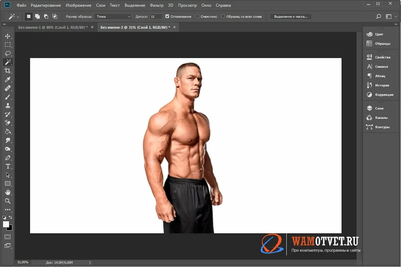Open the История panel
This screenshot has width=401, height=267.
pyautogui.click(x=382, y=85)
